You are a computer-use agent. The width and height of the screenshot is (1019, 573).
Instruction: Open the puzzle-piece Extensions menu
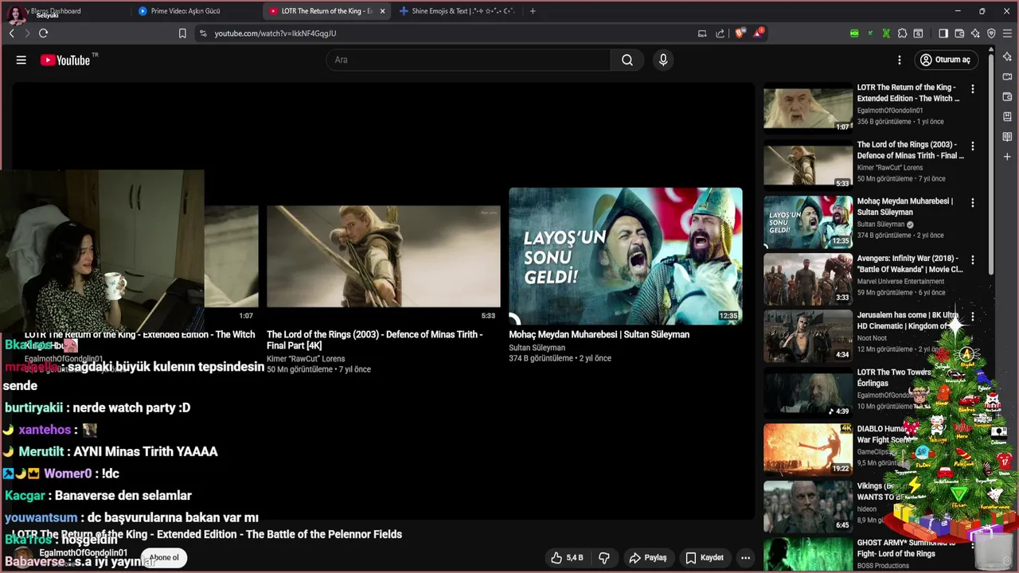[x=902, y=33]
